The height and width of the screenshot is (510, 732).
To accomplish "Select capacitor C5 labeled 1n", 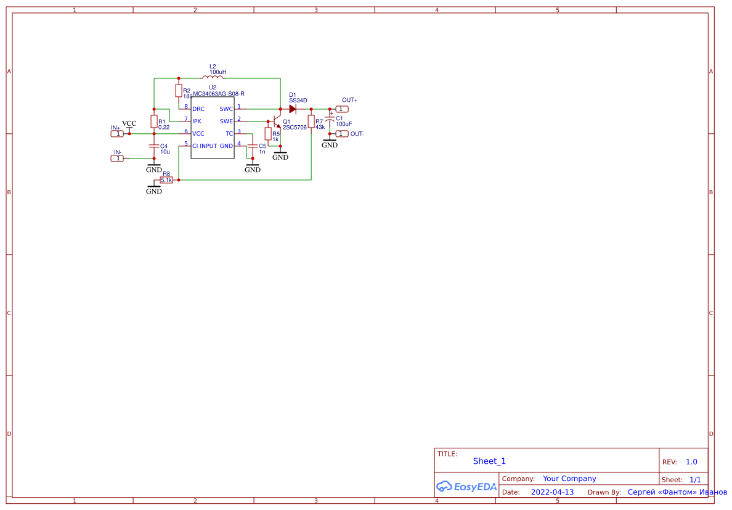I will click(253, 147).
